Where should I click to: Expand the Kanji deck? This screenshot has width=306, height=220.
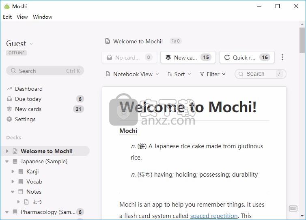click(13, 171)
